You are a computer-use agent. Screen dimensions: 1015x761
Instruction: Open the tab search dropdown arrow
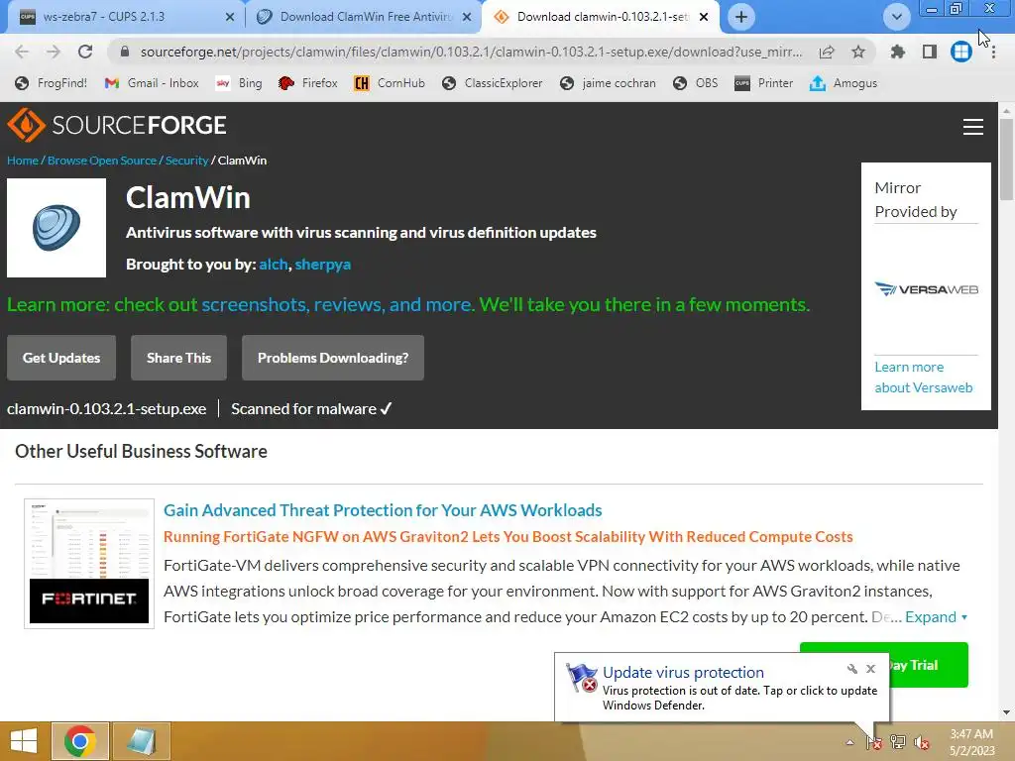coord(896,17)
